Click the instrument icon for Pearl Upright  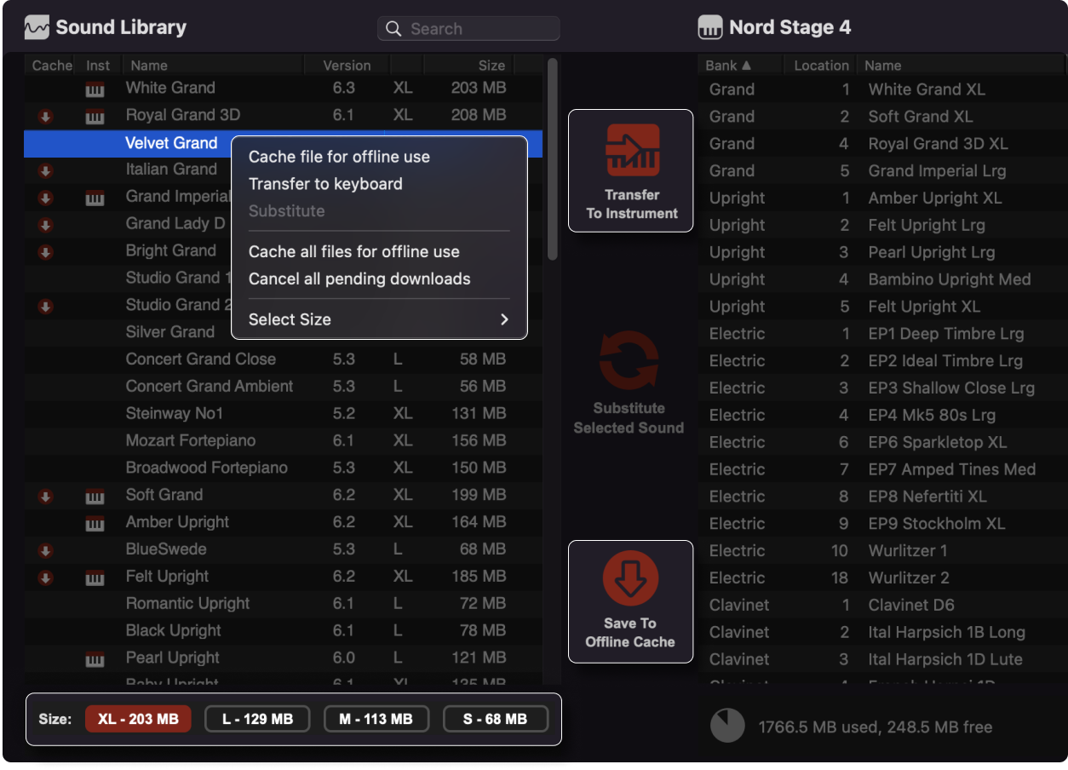coord(95,659)
